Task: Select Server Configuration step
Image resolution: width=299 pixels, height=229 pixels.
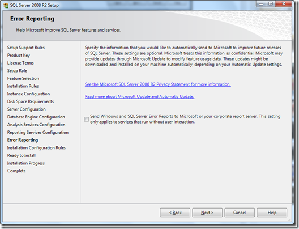Action: click(x=27, y=109)
